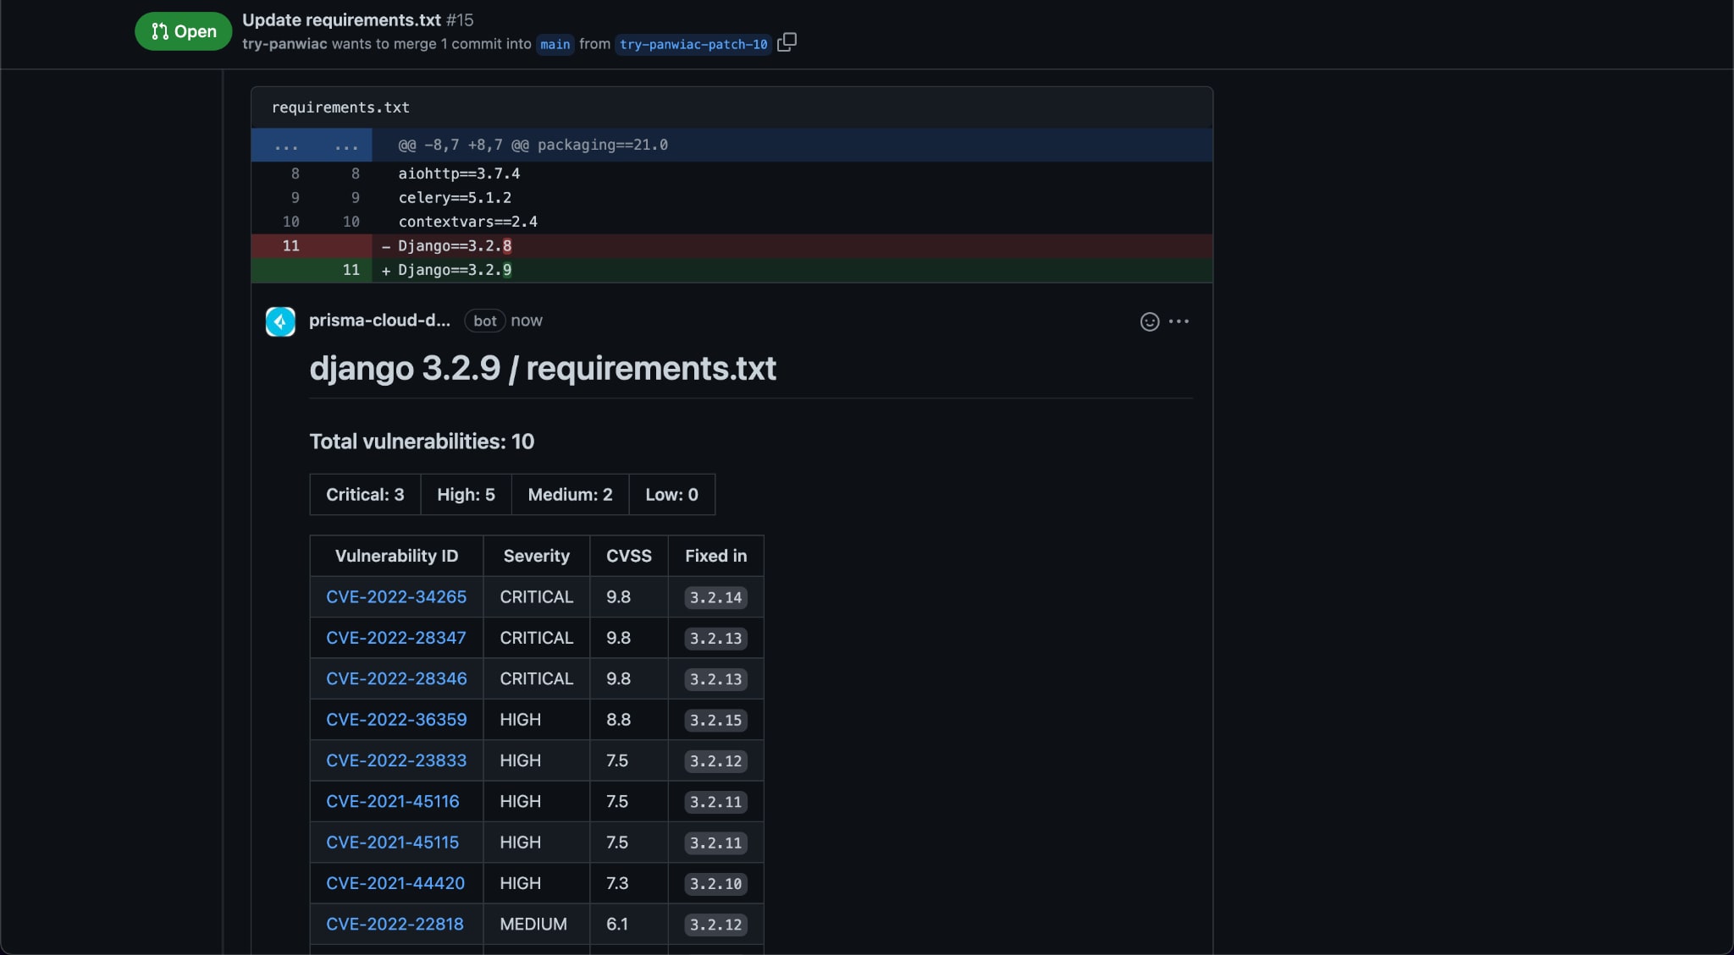Open CVE-2021-45116 vulnerability link

pyautogui.click(x=393, y=801)
